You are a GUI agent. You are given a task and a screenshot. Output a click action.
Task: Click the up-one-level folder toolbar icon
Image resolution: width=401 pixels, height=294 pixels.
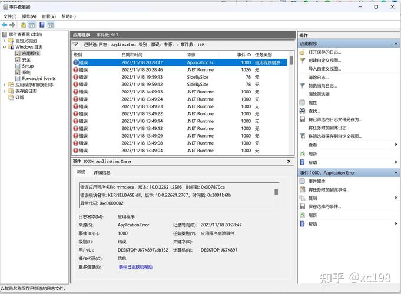click(x=23, y=25)
